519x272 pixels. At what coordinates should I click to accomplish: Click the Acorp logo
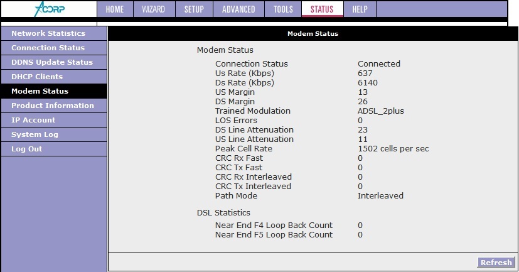50,9
